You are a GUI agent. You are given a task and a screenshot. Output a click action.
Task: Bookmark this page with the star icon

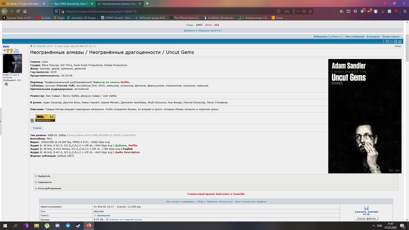310,11
